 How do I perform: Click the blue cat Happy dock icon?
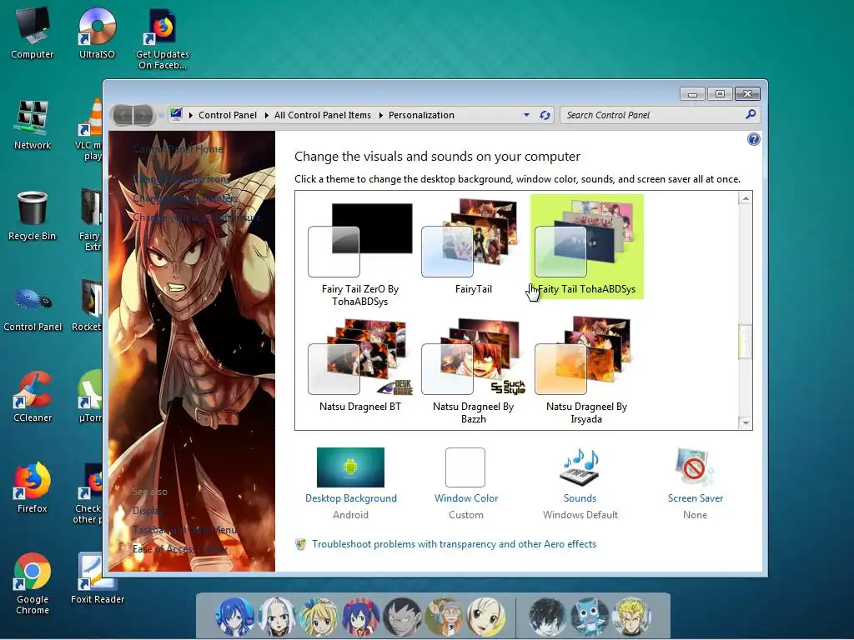[x=590, y=617]
